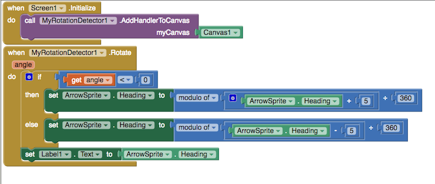Click the mutator gear icon on the if block
The width and height of the screenshot is (435, 184).
point(29,77)
